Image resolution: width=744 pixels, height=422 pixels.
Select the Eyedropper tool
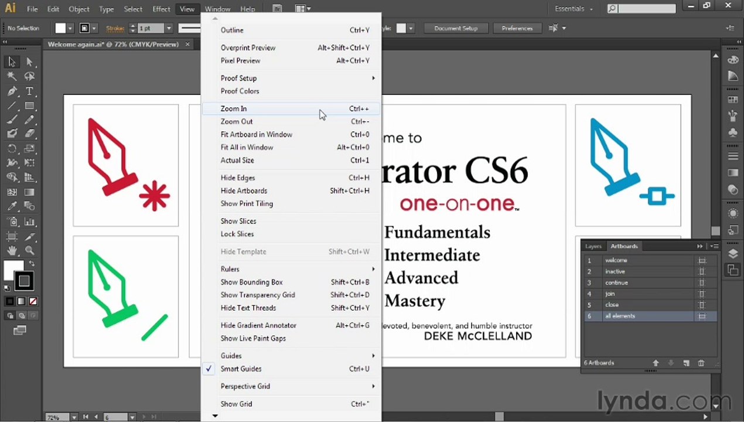(12, 206)
